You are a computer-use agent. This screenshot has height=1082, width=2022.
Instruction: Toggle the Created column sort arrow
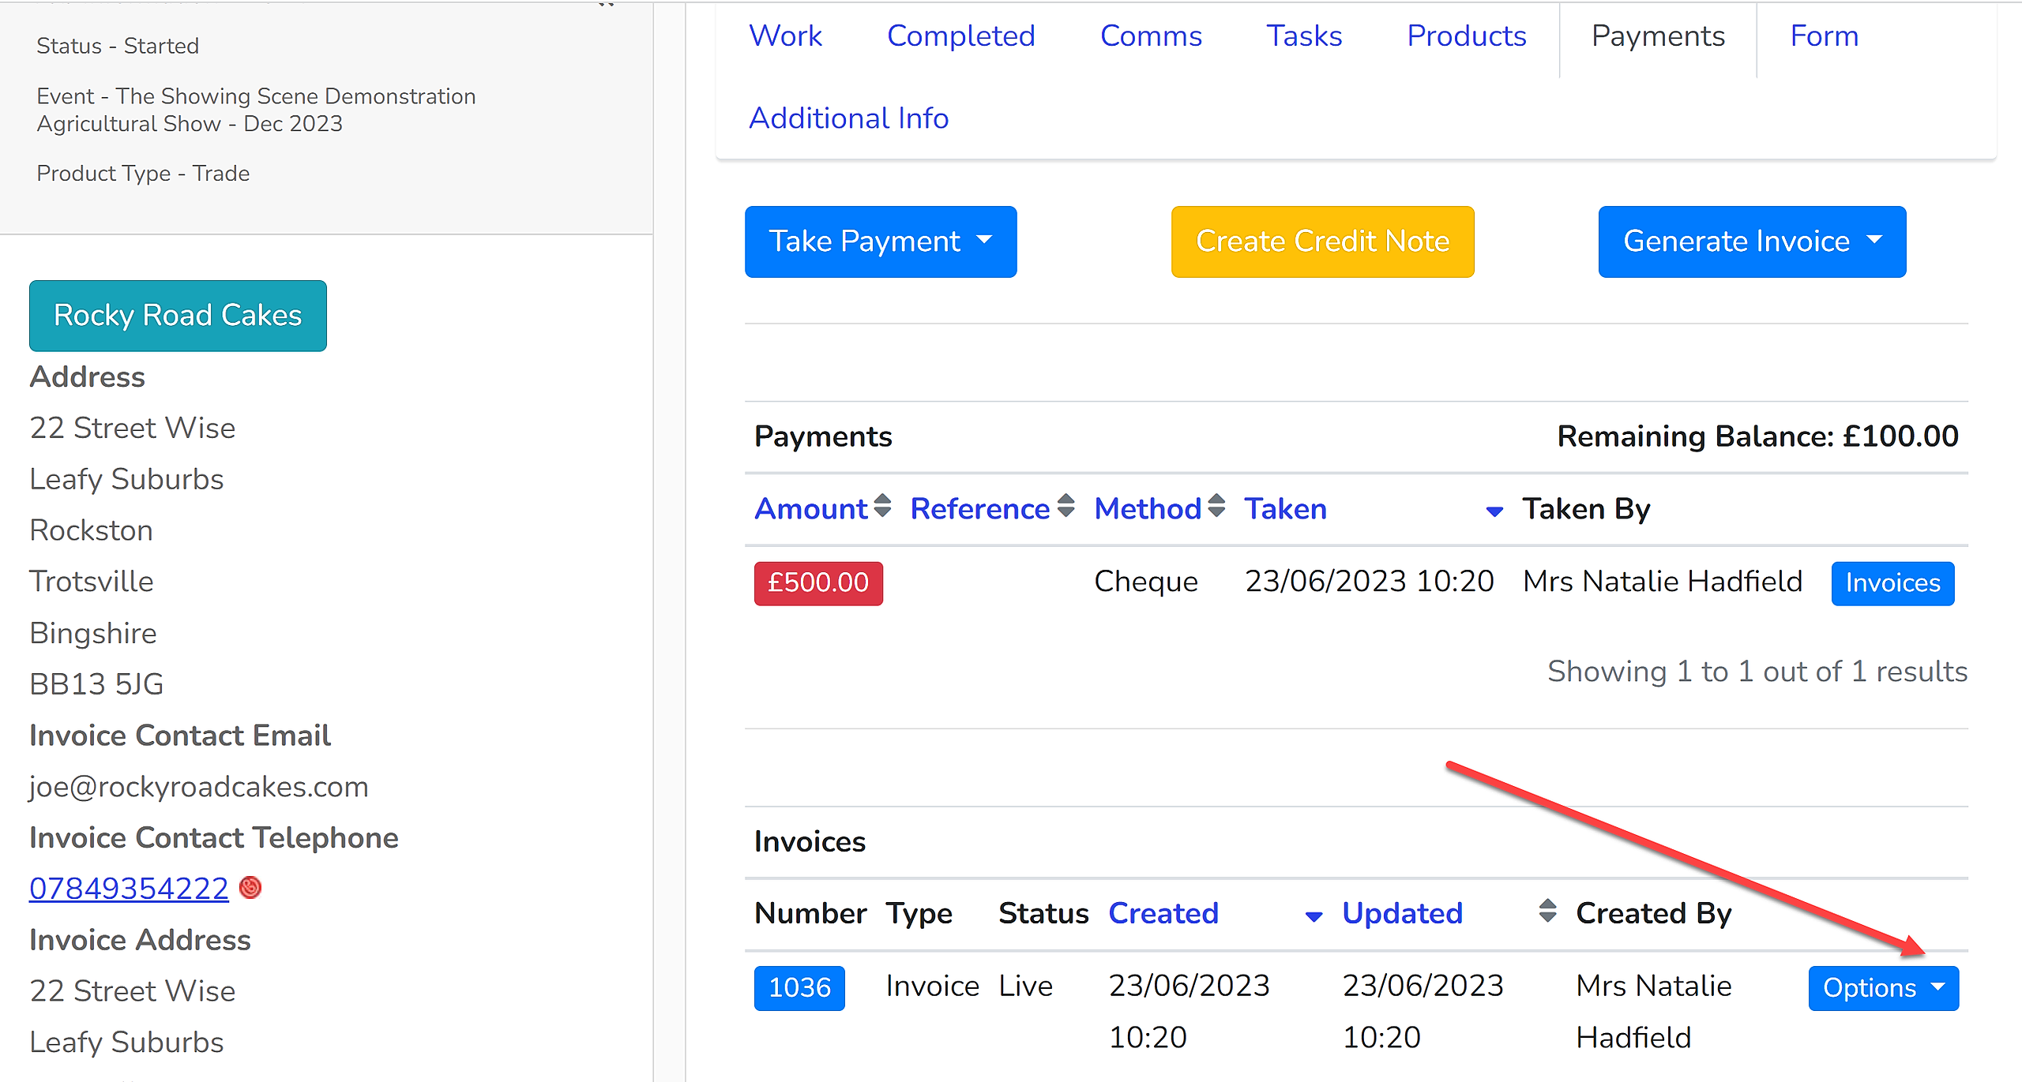coord(1314,917)
